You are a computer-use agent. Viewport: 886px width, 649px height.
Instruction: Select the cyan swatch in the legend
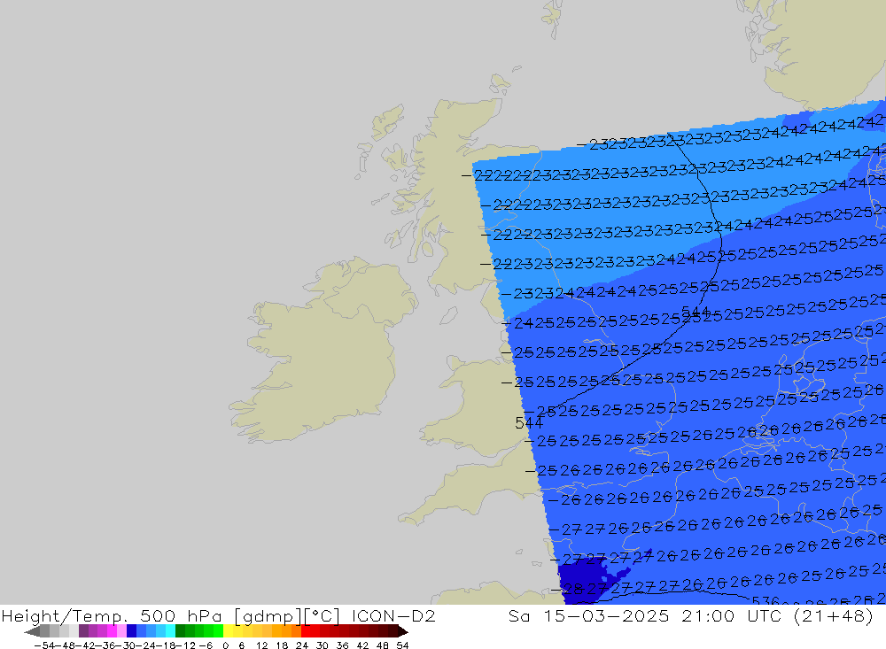click(170, 631)
